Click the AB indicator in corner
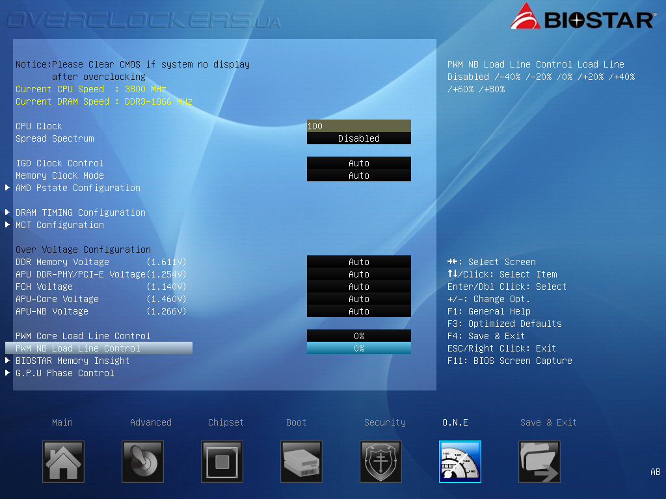 coord(656,472)
